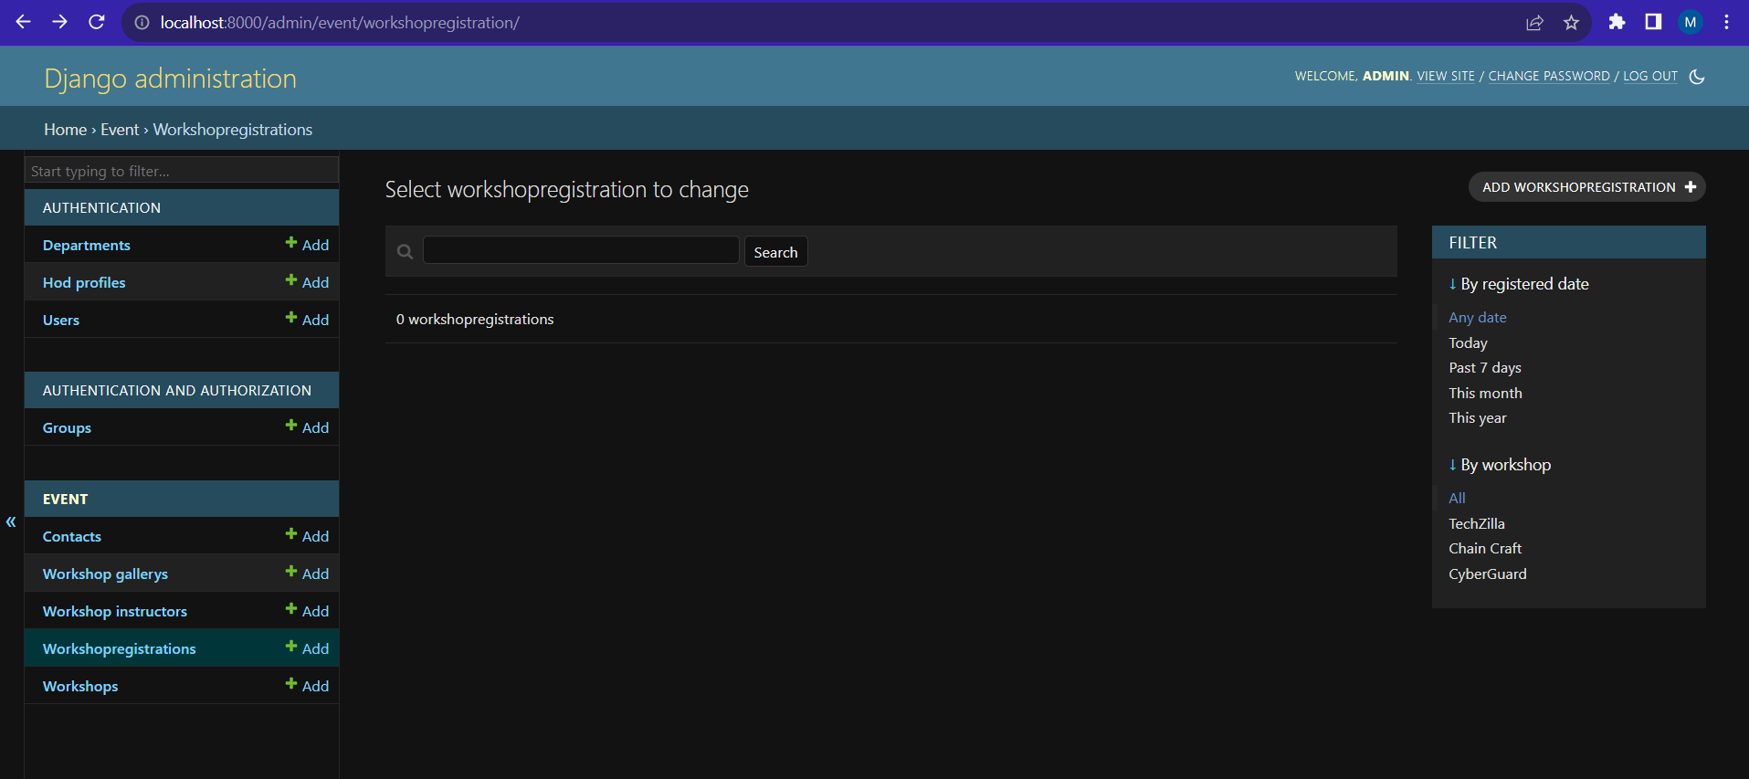
Task: Share this page icon in address bar
Action: coord(1534,23)
